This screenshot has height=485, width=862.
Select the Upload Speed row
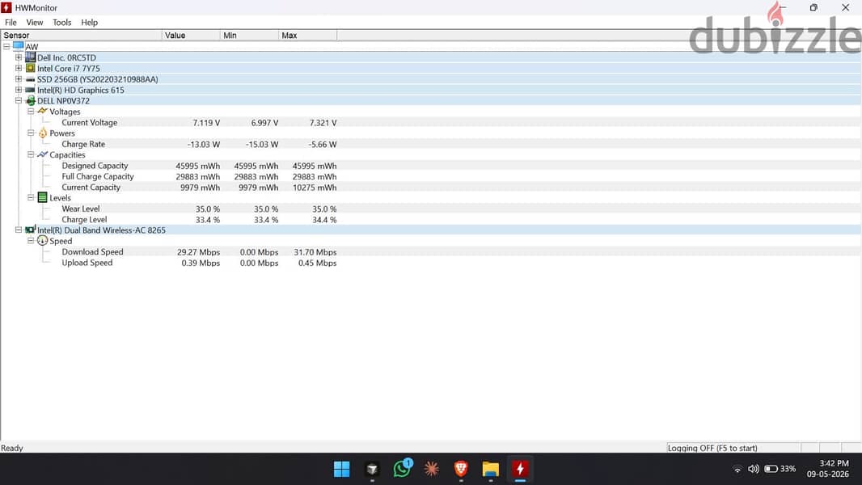pyautogui.click(x=431, y=263)
